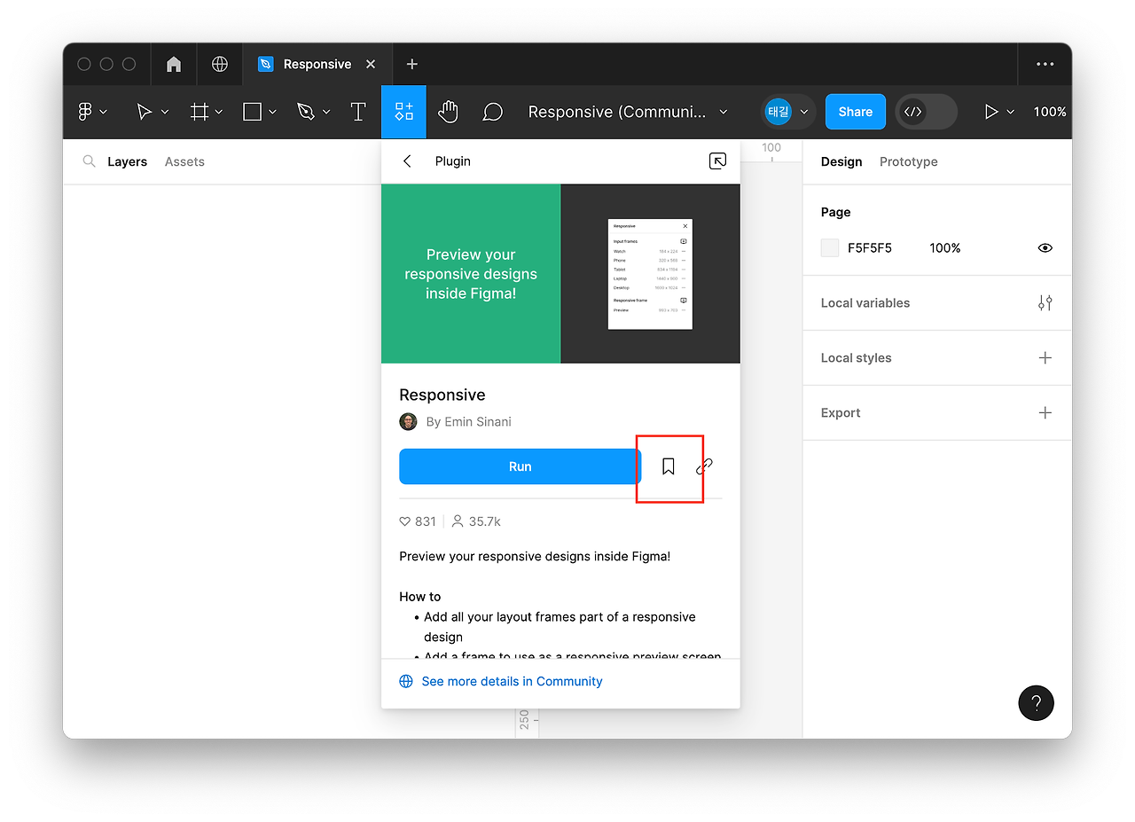Go to the Home tab icon

tap(174, 64)
